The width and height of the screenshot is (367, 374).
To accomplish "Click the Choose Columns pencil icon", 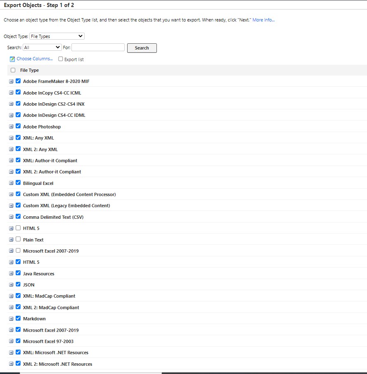I will pyautogui.click(x=12, y=59).
